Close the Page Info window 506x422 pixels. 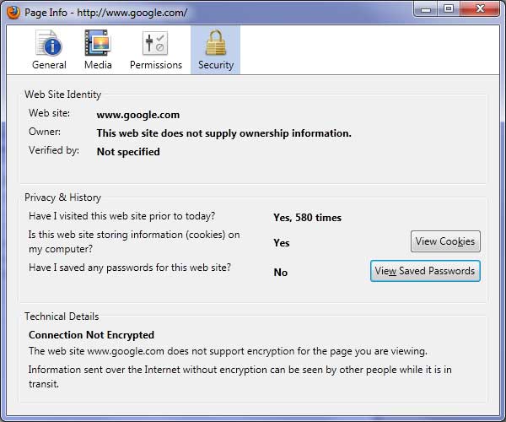[x=480, y=8]
